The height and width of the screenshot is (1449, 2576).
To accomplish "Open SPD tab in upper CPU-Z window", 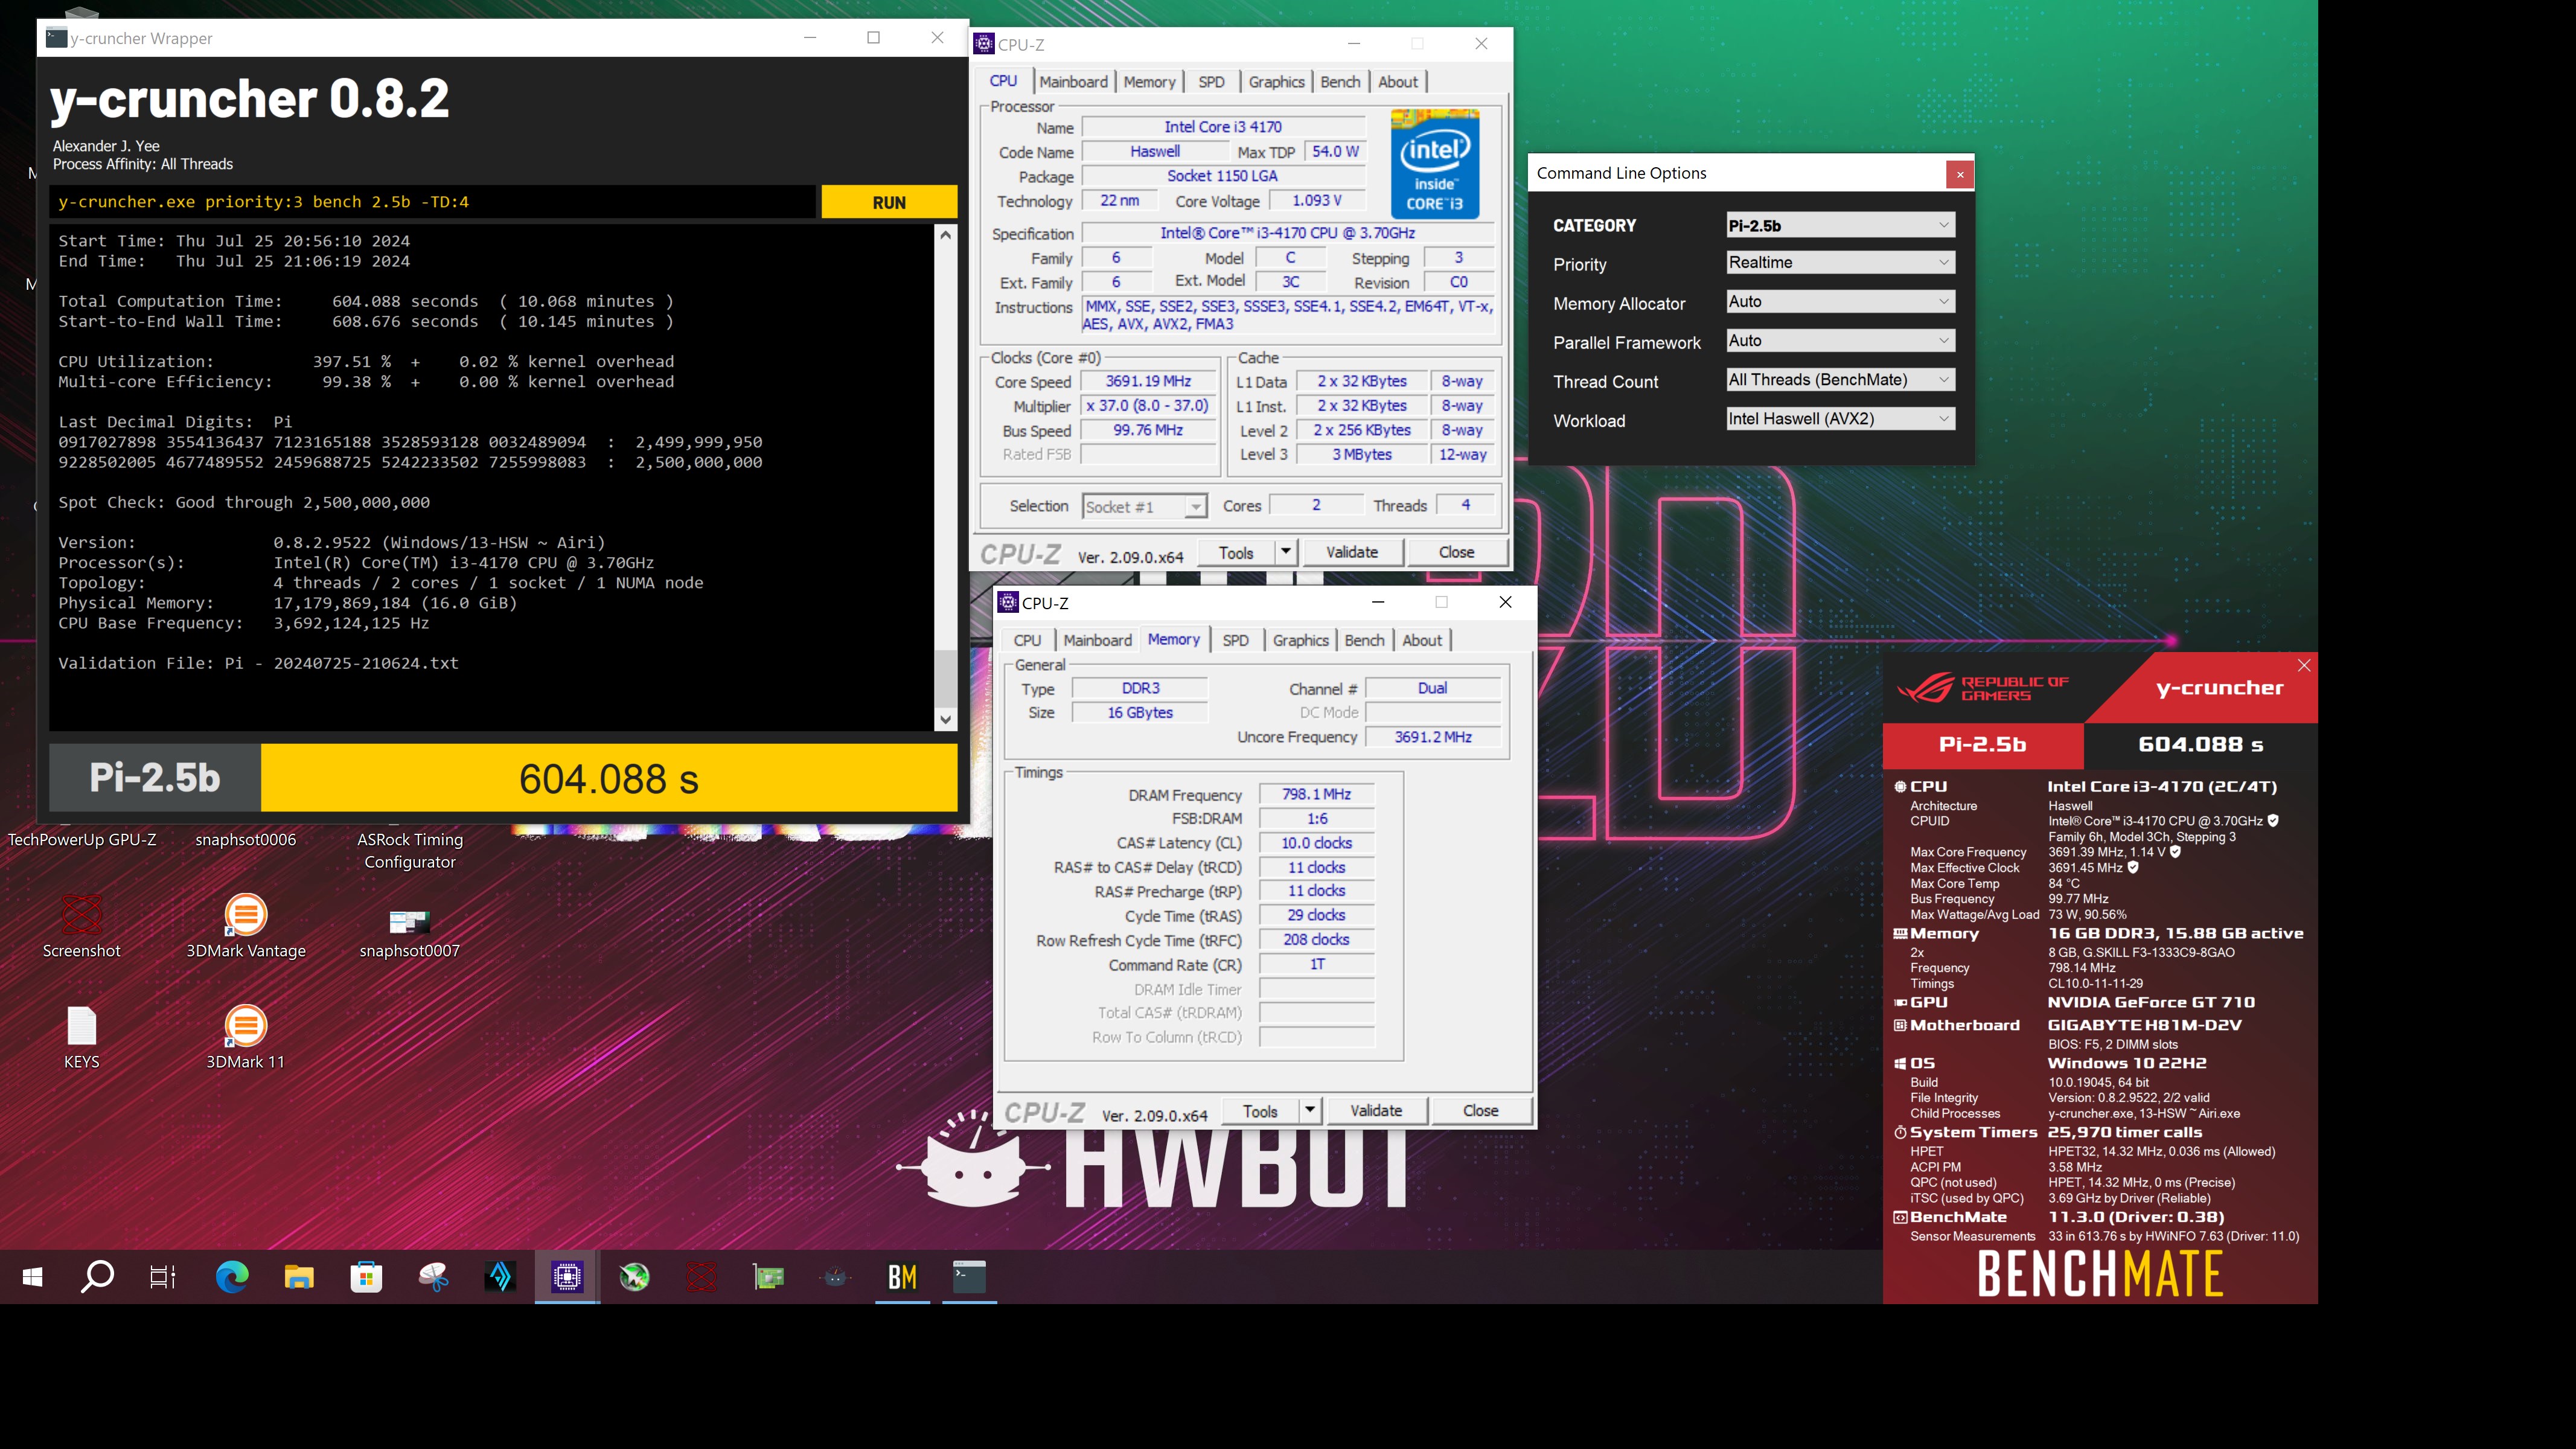I will (x=1211, y=82).
